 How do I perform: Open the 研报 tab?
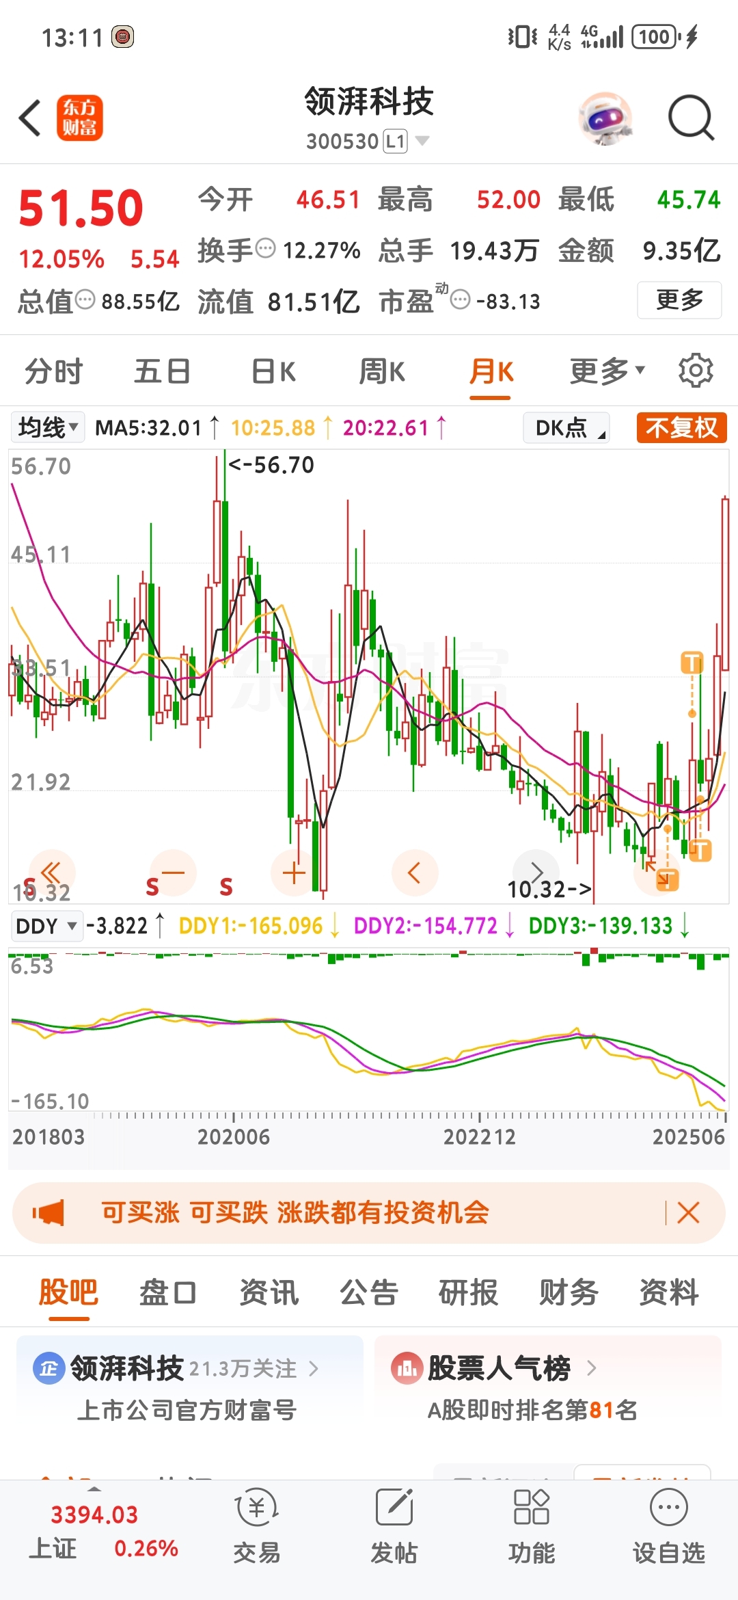pyautogui.click(x=468, y=1292)
